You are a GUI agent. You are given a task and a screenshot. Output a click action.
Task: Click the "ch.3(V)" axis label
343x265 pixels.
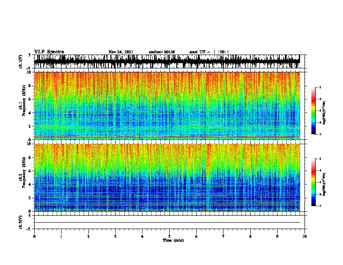point(20,222)
